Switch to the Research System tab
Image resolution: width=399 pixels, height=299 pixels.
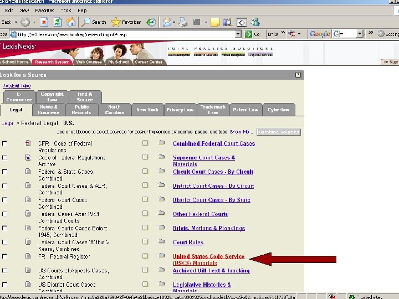click(52, 62)
